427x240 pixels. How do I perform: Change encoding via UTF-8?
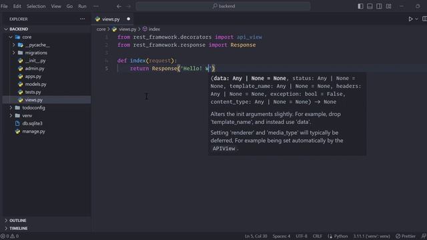tap(302, 236)
